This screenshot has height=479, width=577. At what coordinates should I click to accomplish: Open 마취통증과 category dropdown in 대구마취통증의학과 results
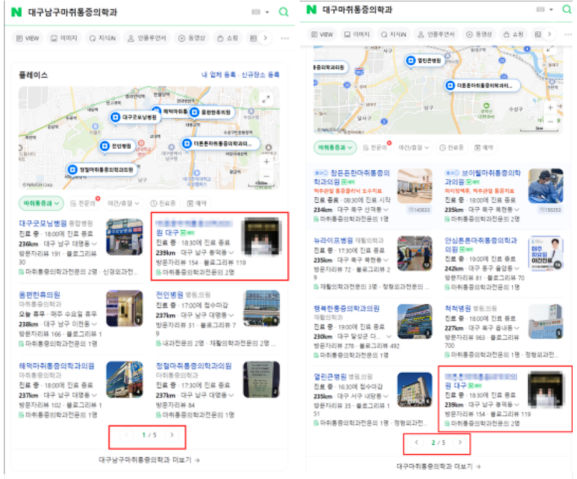click(335, 147)
